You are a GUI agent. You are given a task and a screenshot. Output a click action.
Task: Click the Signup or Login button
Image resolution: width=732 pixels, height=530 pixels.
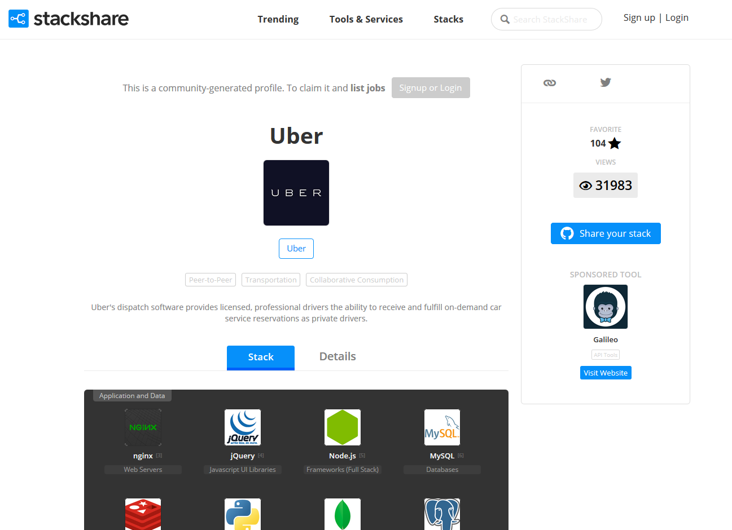click(431, 88)
